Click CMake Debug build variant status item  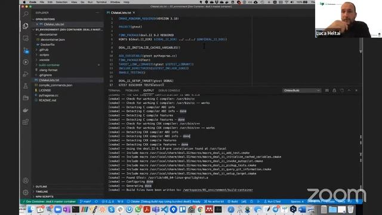click(x=164, y=202)
